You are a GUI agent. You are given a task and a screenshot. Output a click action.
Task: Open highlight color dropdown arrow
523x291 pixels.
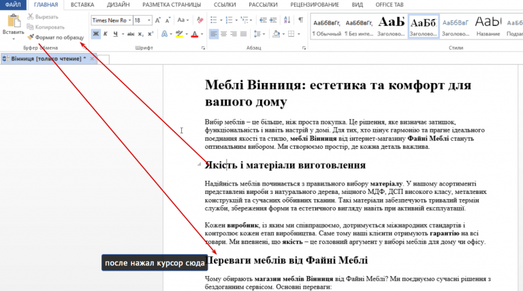[x=187, y=34]
